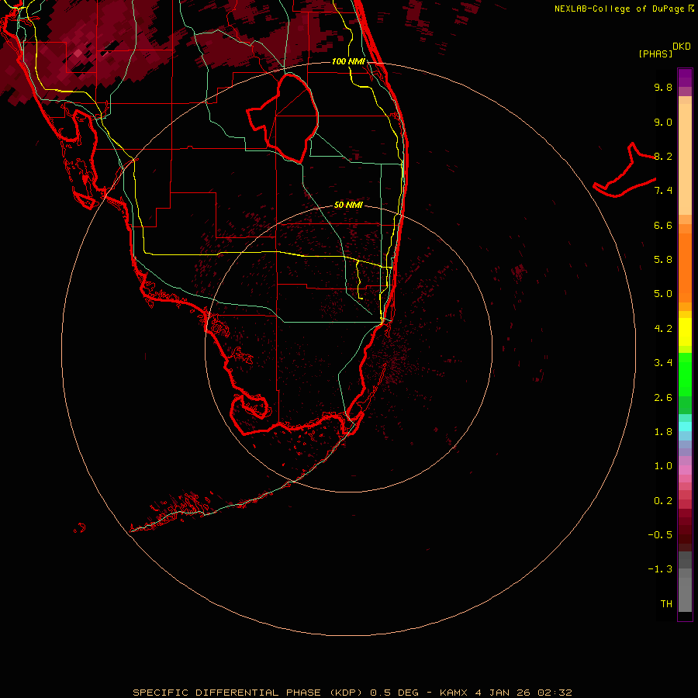Pick the bright green color bar segment
This screenshot has height=698, width=698.
point(685,375)
